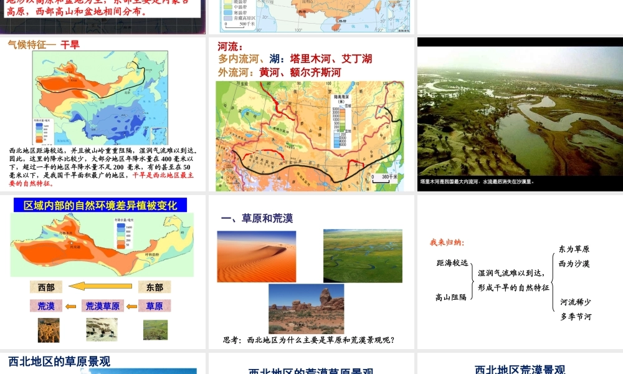Screen dimensions: 623x374
Task: Open the slide titled 气候特征— 干旱
Action: pyautogui.click(x=103, y=115)
